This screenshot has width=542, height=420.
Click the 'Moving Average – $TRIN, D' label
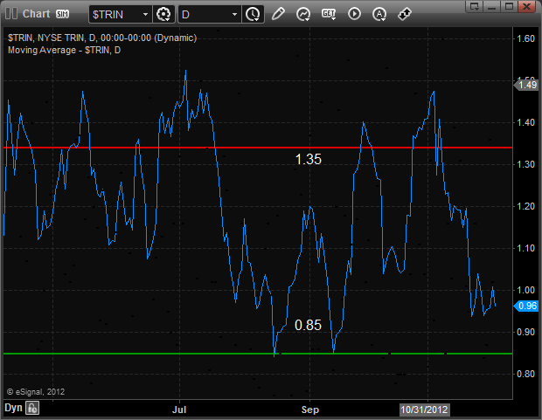(65, 50)
